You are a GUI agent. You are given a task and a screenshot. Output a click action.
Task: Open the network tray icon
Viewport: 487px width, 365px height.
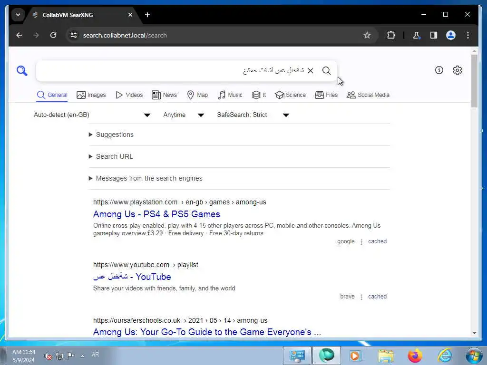pyautogui.click(x=59, y=355)
